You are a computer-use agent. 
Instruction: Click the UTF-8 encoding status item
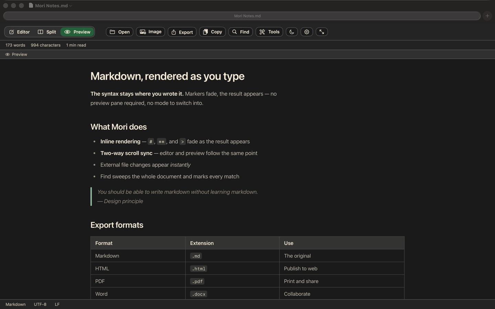(40, 305)
